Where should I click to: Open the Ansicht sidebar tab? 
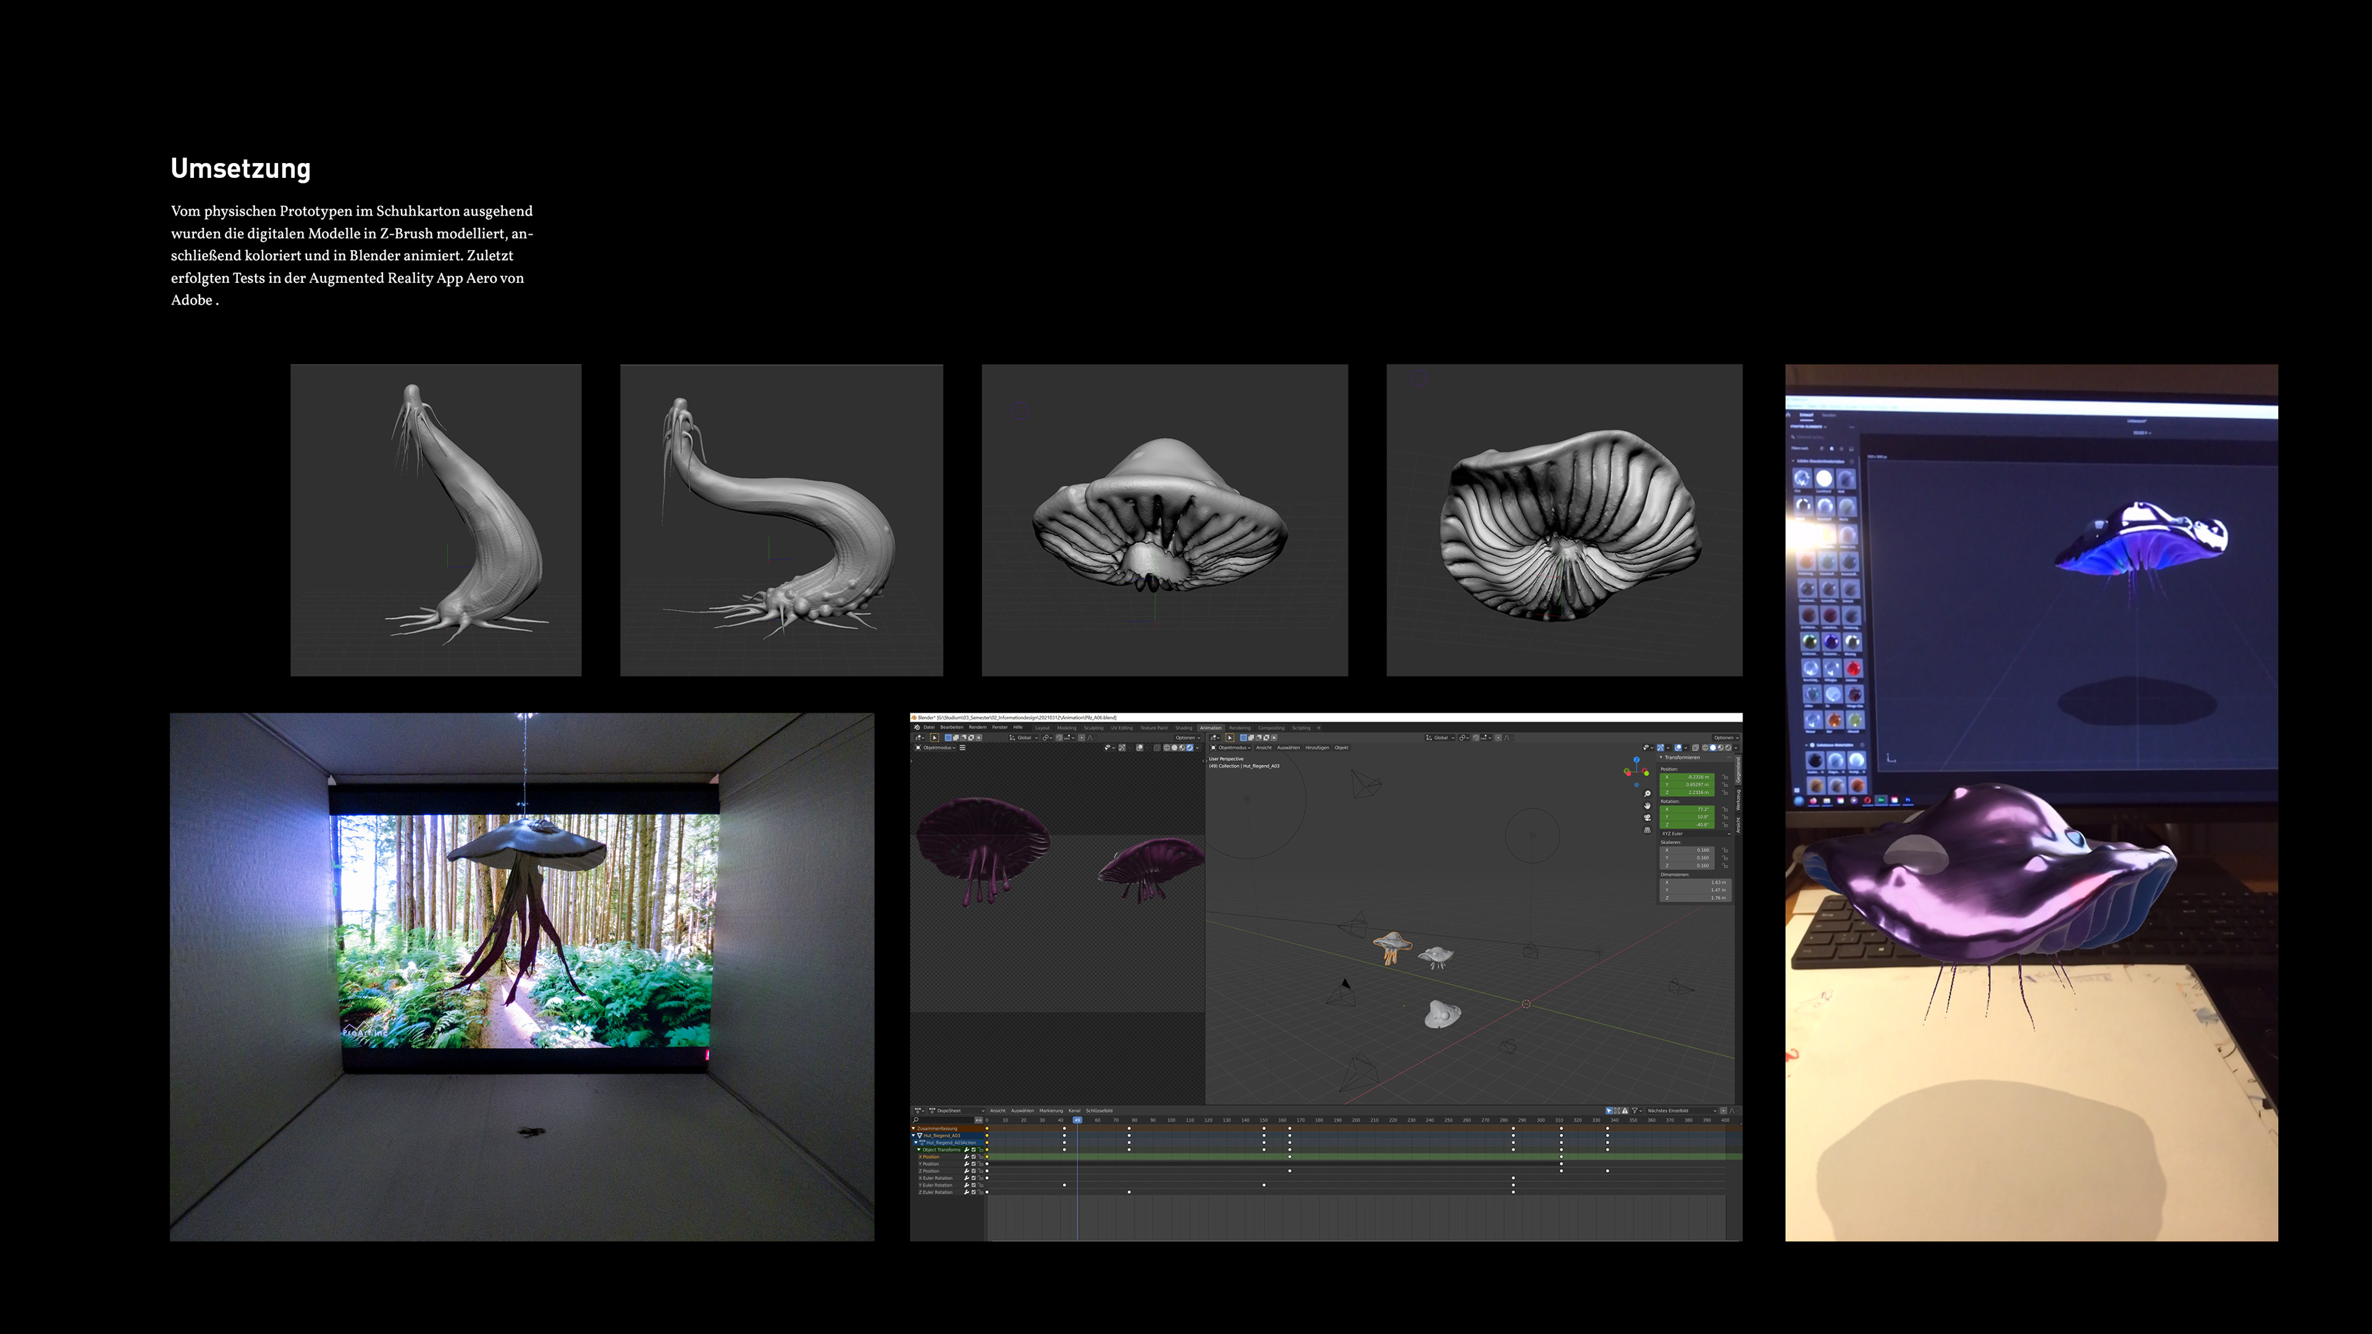(1738, 826)
